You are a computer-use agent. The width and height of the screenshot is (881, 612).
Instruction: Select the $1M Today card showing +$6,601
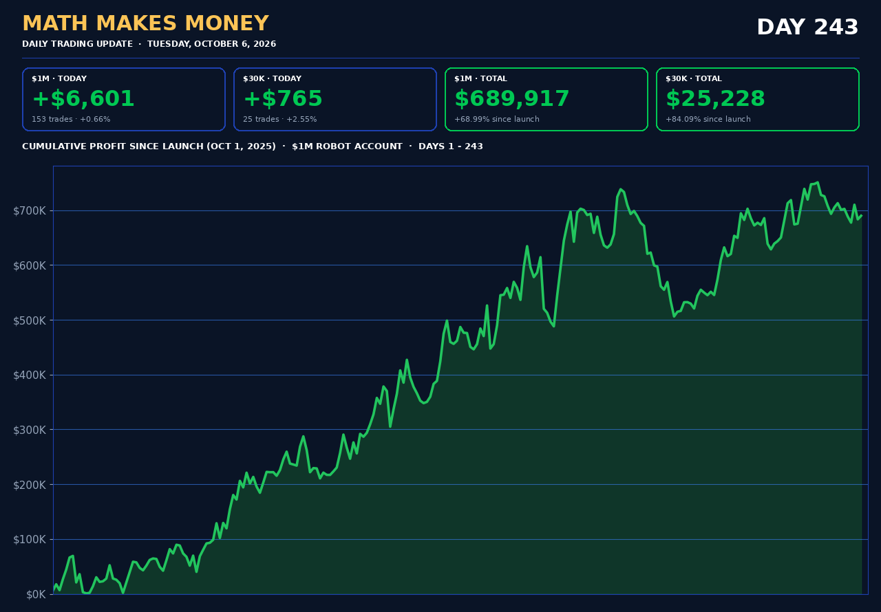click(124, 99)
